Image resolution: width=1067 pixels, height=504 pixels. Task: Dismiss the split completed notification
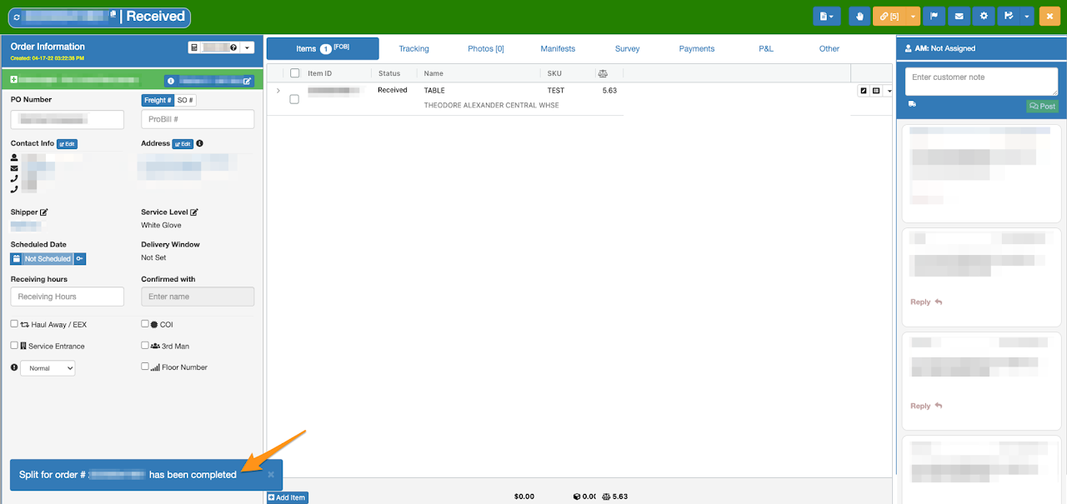(x=271, y=474)
